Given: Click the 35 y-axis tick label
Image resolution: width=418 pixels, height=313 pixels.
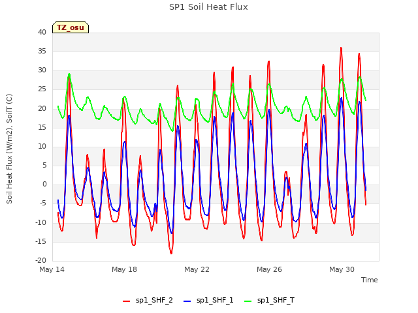Looking at the screenshot, I should click(42, 51).
